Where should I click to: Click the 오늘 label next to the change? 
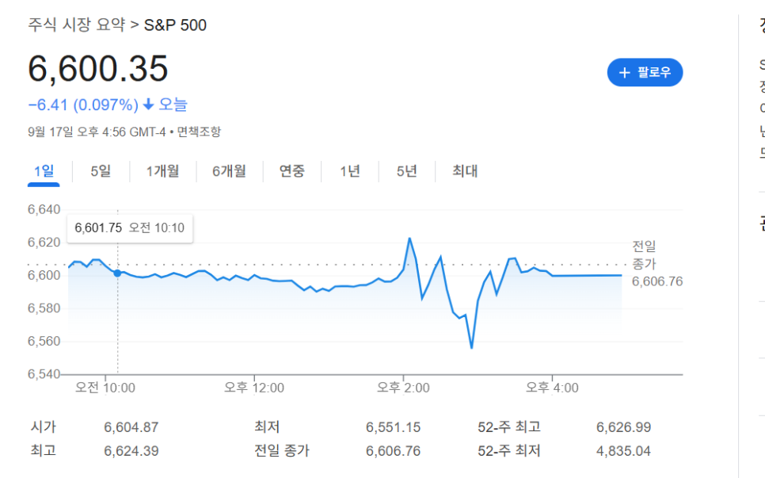173,105
